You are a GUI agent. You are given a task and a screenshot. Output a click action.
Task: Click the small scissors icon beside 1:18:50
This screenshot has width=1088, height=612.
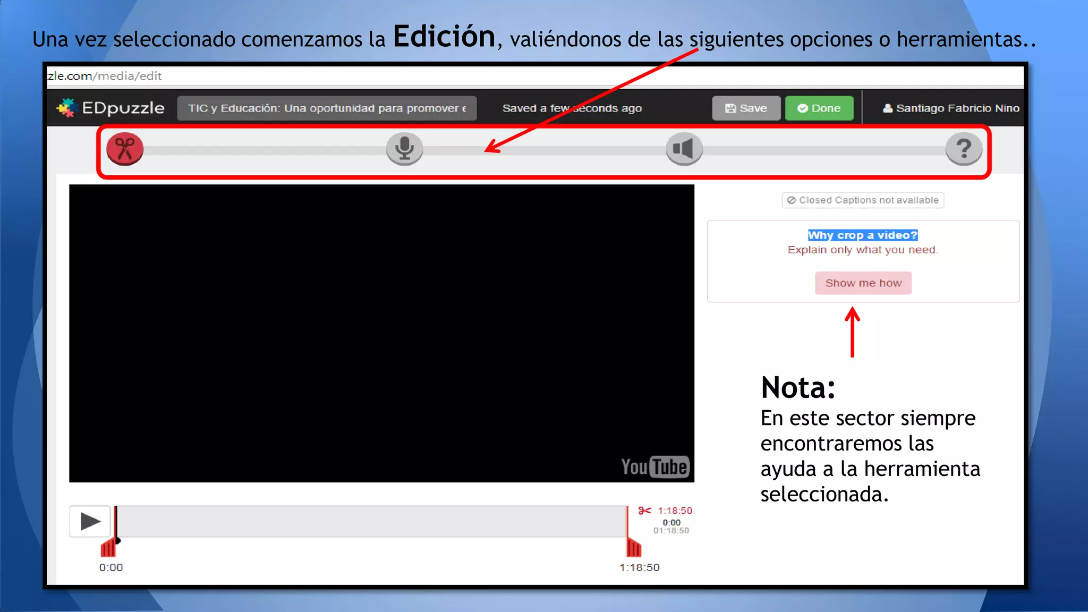click(x=644, y=511)
